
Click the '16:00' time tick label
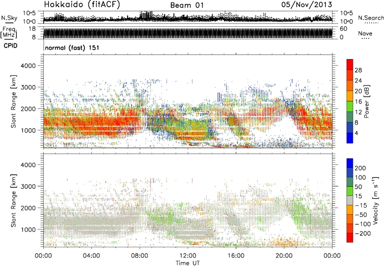[236, 256]
